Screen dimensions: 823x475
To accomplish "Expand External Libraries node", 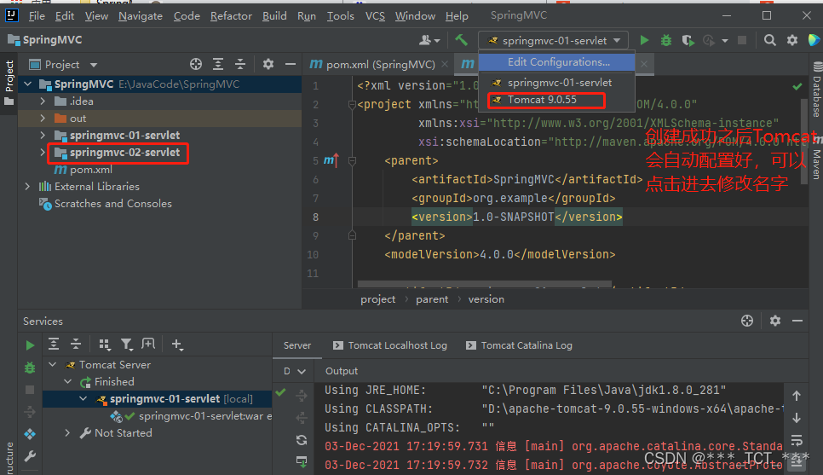I will coord(28,187).
